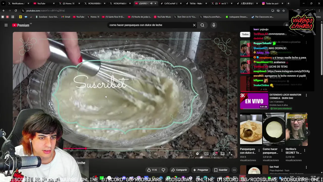Clear the search box with the X icon
The width and height of the screenshot is (323, 182).
[194, 25]
